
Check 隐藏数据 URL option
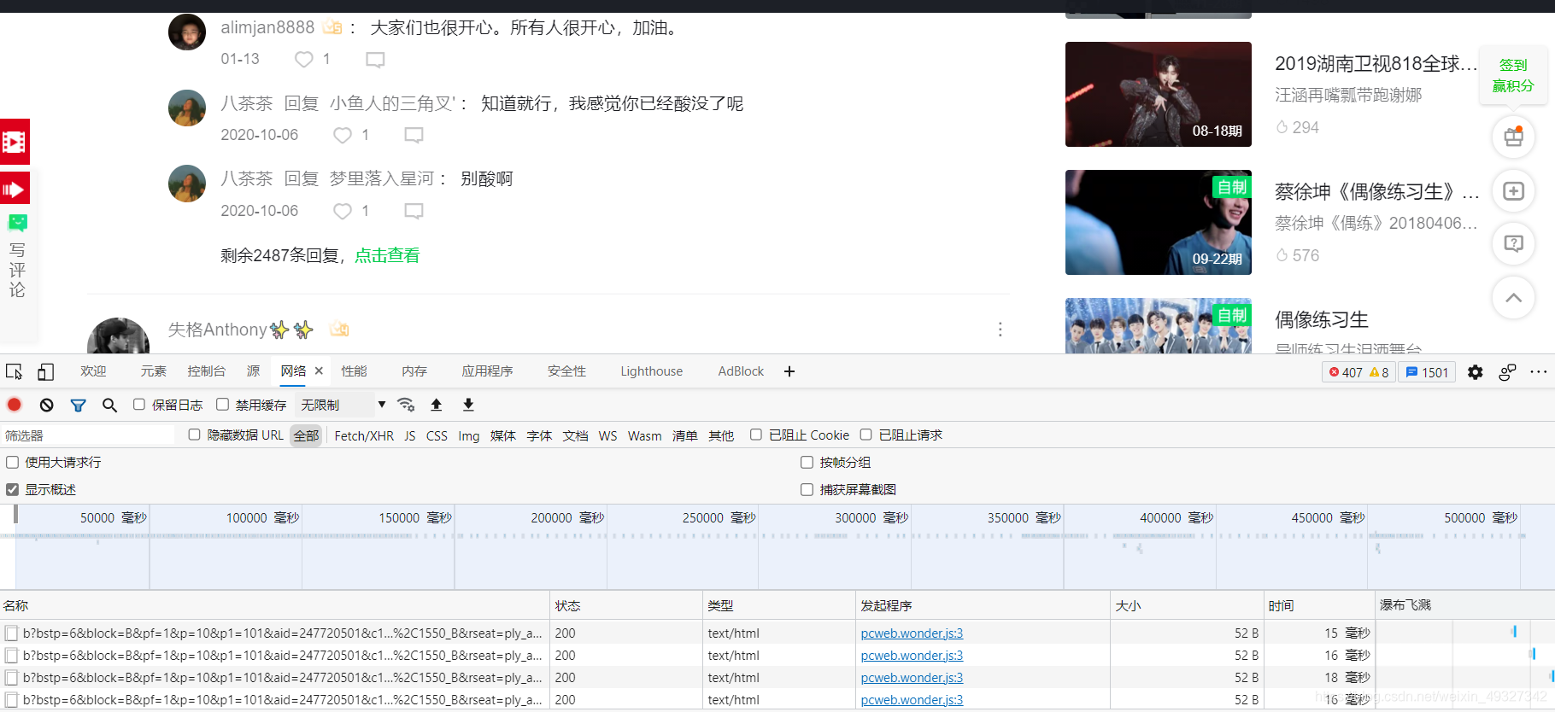click(194, 435)
